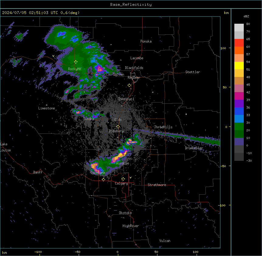Select the purple 36-39 dBZ legend swatch
Image resolution: width=262 pixels, height=256 pixels.
(239, 103)
